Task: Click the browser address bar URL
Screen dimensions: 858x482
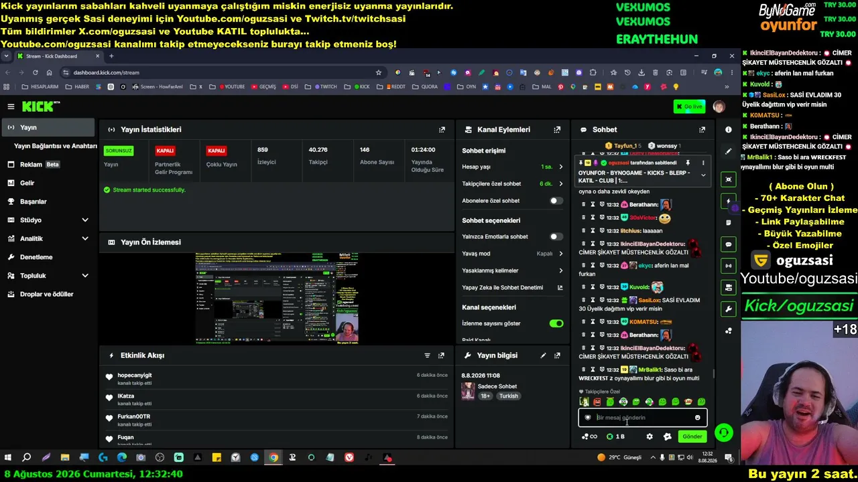Action: [107, 72]
